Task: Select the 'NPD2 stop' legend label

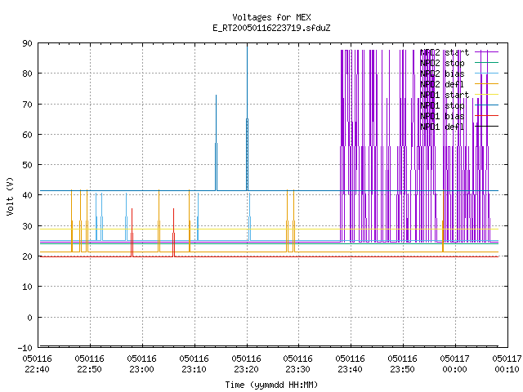Action: [442, 63]
